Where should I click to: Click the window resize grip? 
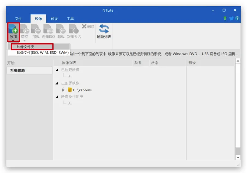coord(238,165)
